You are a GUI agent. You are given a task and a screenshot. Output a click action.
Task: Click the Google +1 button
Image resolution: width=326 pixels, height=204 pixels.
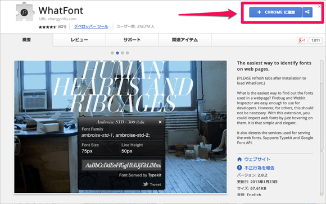pyautogui.click(x=302, y=40)
